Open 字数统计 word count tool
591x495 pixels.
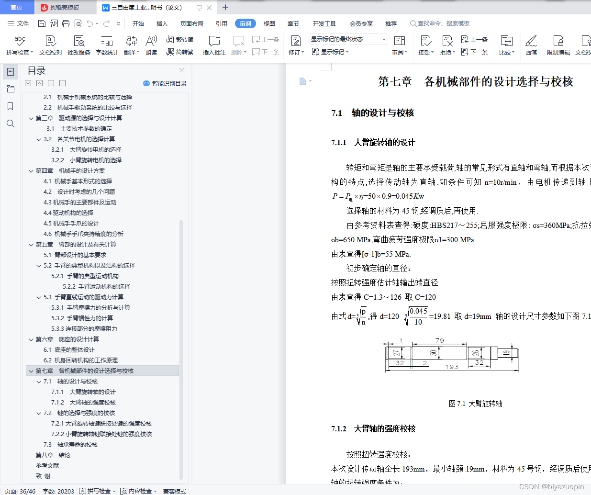pos(107,45)
